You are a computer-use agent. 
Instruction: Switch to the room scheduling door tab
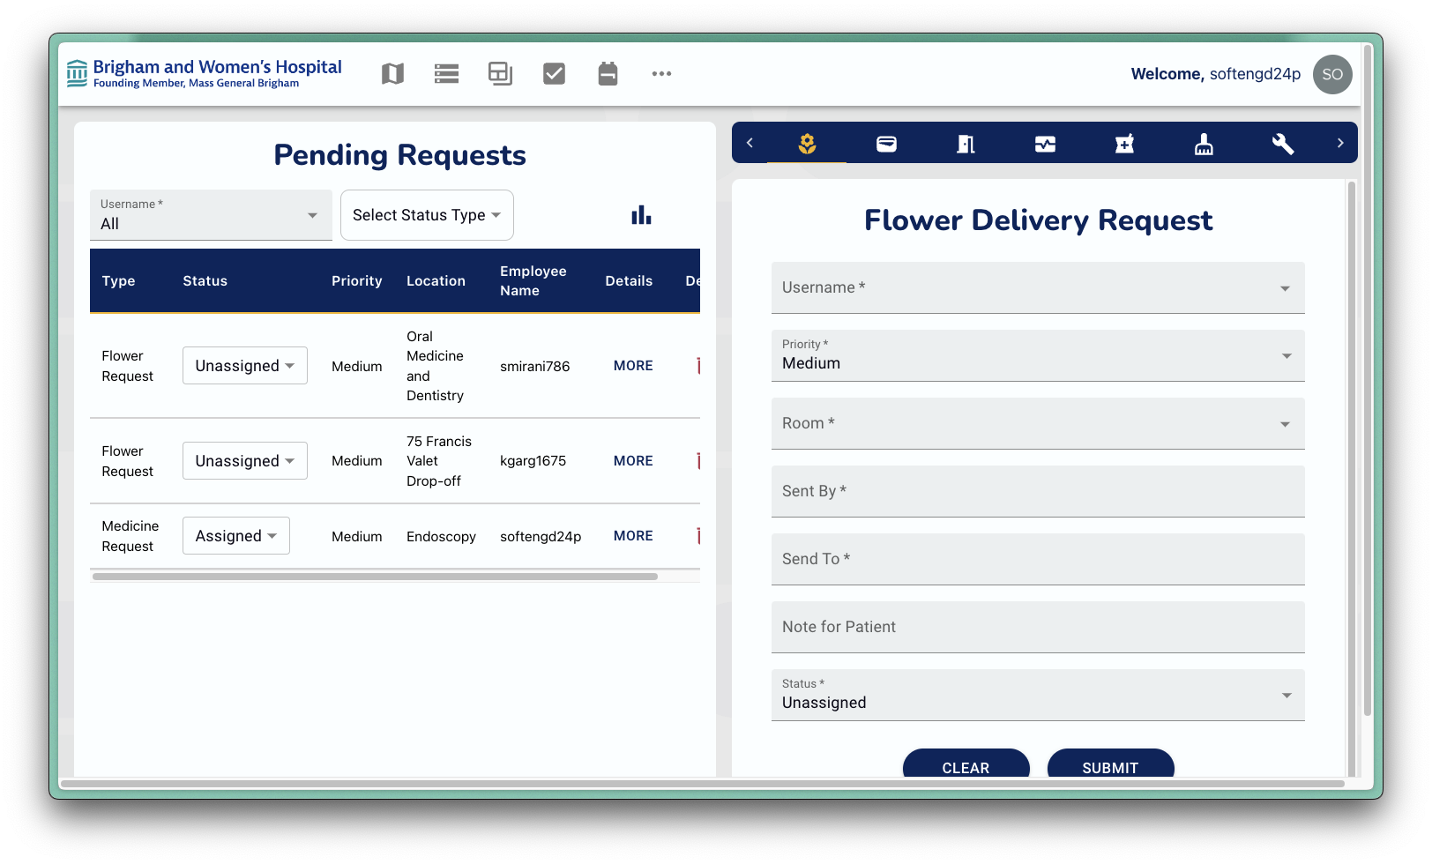[x=966, y=144]
